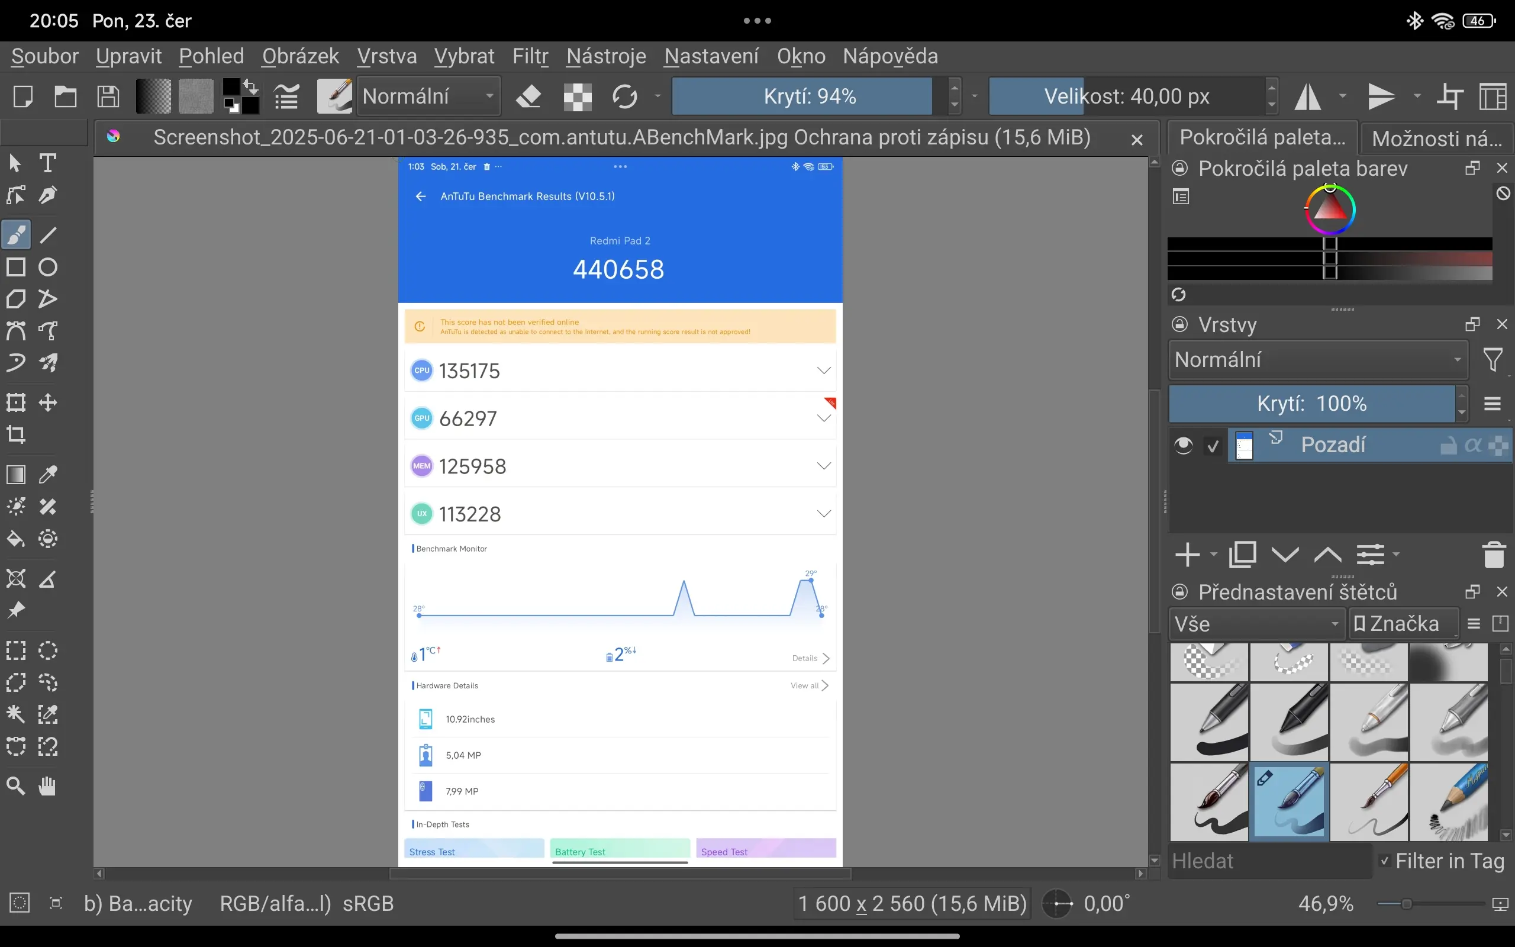
Task: Select the Color sampler eyedropper tool
Action: [x=47, y=475]
